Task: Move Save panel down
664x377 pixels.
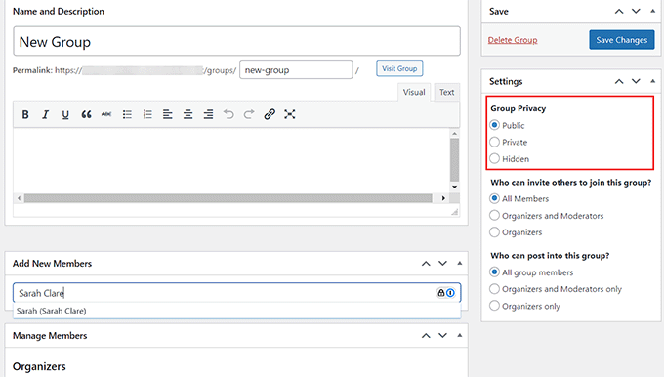Action: pos(636,12)
